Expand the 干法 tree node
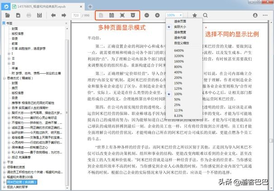274x191 pixels. tap(4, 162)
